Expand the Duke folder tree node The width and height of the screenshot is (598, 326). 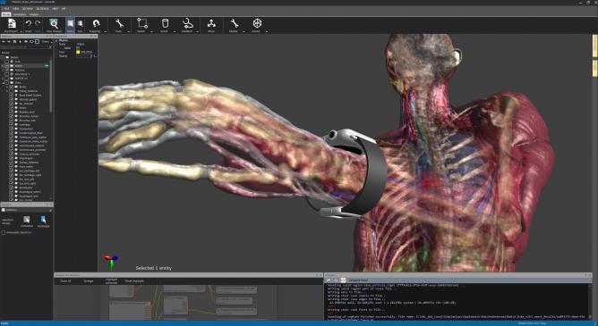click(4, 82)
